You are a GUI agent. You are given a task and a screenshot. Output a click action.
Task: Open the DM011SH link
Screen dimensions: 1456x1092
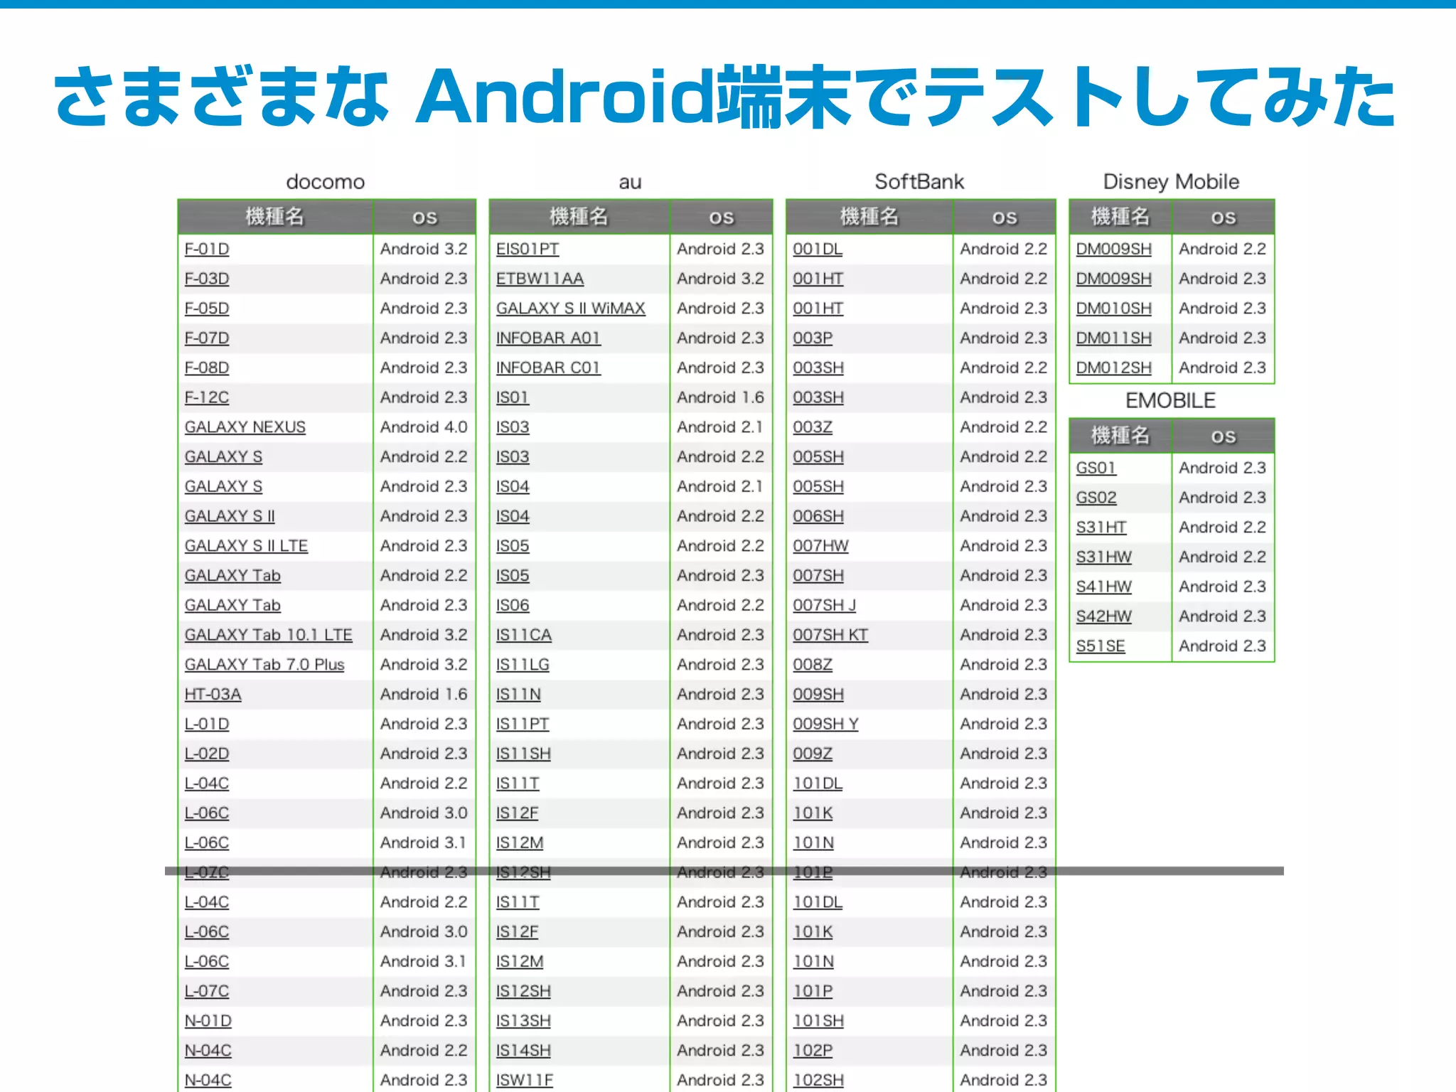point(1113,338)
